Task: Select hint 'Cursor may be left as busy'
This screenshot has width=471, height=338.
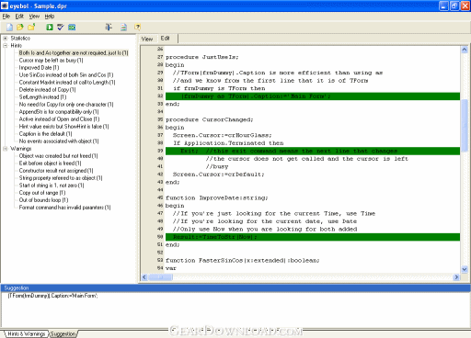Action: click(x=51, y=61)
